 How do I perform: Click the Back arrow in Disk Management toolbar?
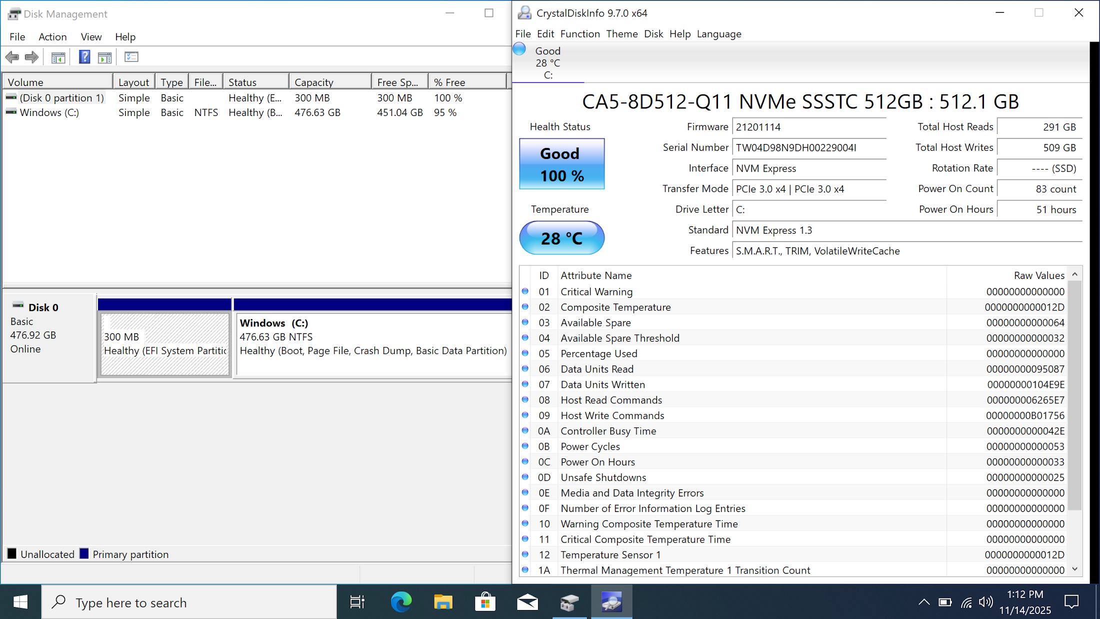[x=12, y=57]
